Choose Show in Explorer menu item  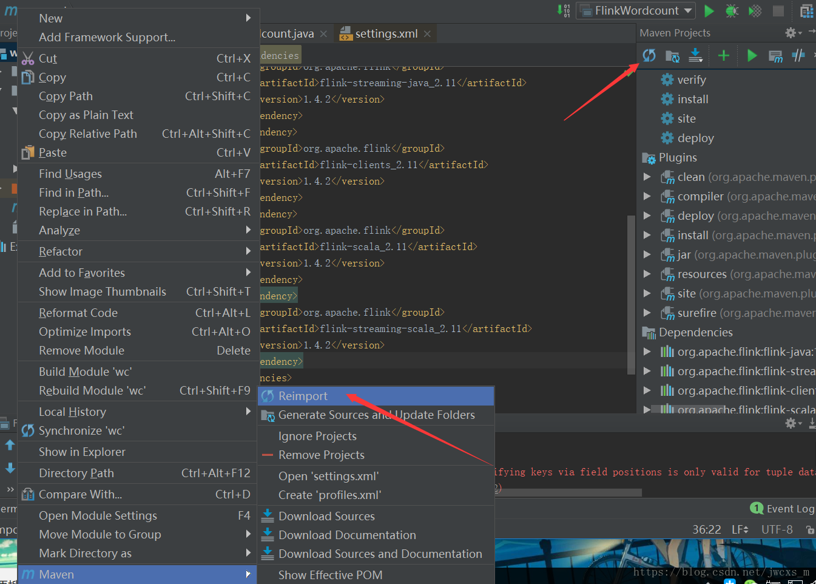137,452
